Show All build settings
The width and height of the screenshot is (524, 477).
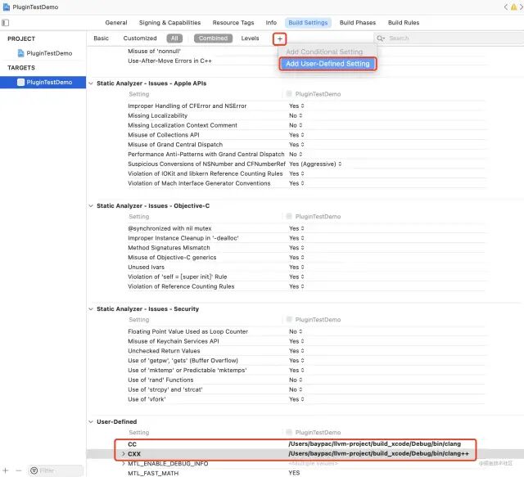174,38
